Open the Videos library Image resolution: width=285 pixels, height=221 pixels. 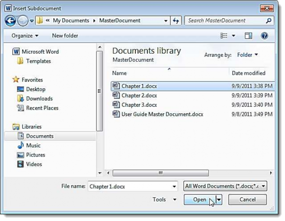(34, 164)
